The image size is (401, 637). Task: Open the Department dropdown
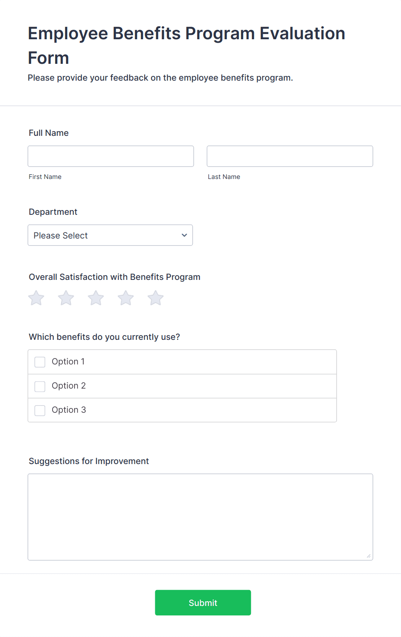tap(110, 235)
